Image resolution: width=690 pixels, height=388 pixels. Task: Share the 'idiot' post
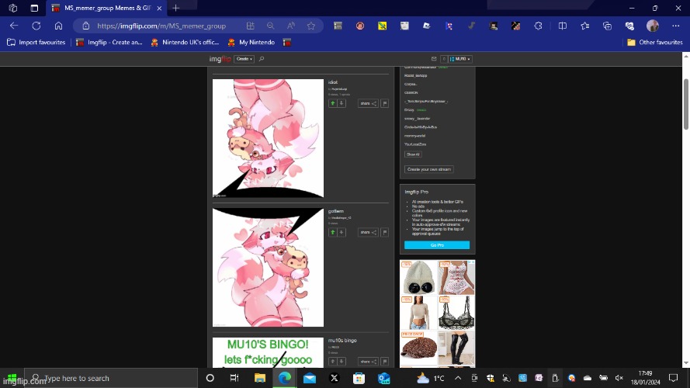(368, 103)
